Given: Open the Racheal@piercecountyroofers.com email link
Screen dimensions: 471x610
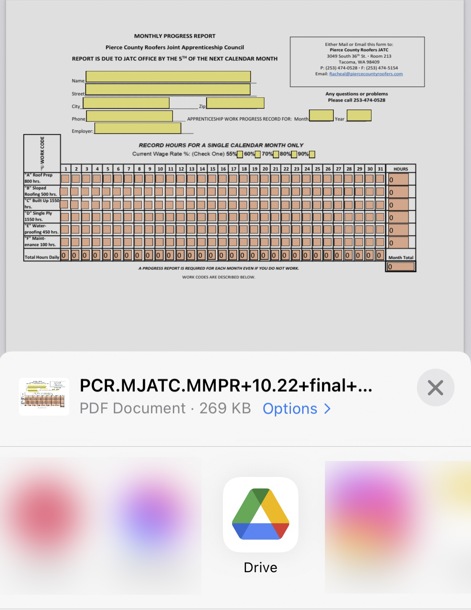Looking at the screenshot, I should point(366,74).
